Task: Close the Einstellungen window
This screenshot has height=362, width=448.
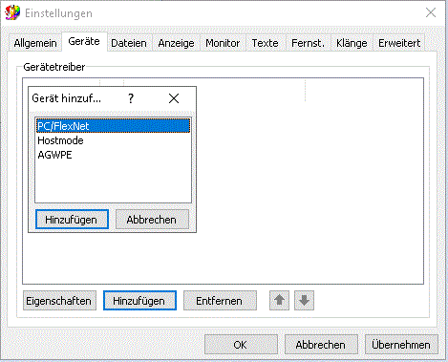Action: click(431, 12)
